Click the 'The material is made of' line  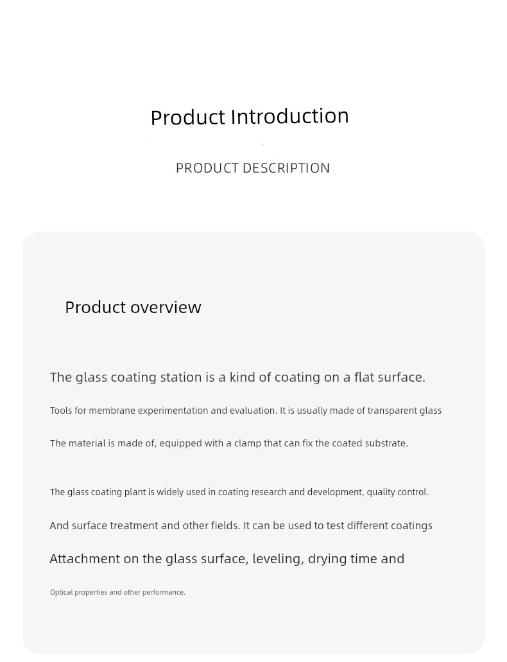[229, 443]
